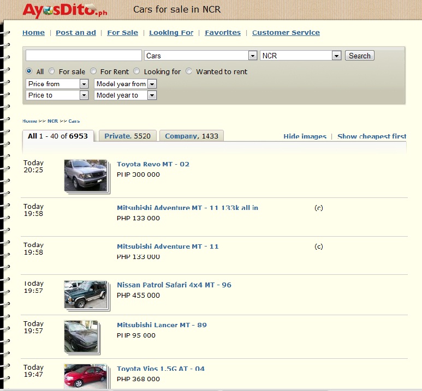Click the Home breadcrumb link

coord(29,121)
